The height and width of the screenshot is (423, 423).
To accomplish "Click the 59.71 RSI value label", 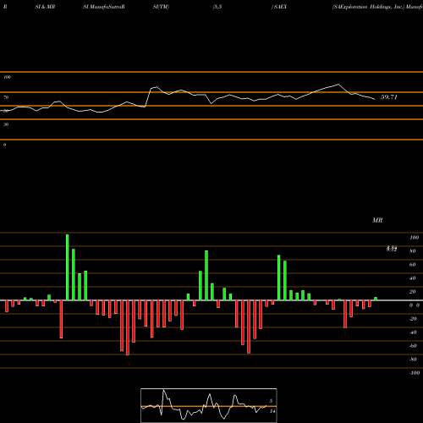I will 389,97.
